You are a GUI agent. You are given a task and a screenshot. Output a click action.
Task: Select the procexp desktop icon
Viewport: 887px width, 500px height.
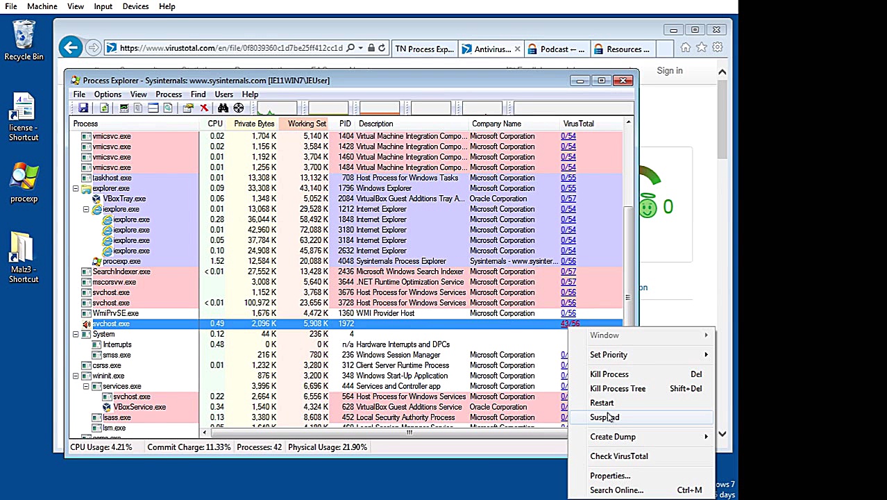pos(24,183)
